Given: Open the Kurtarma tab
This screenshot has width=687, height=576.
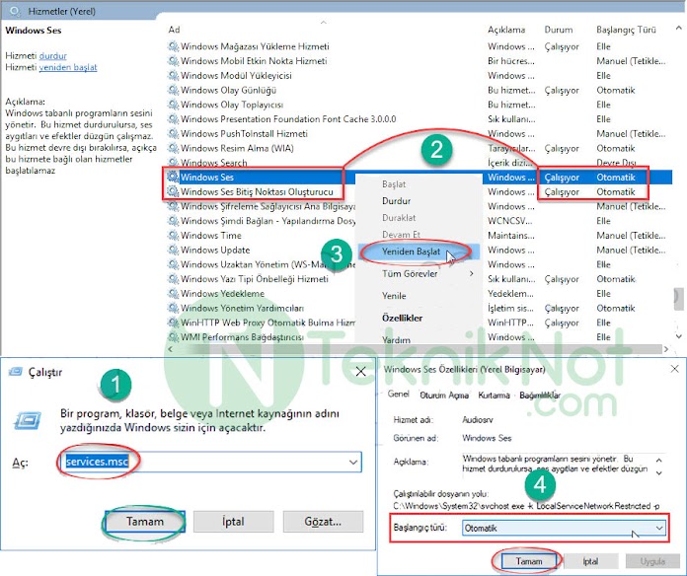Looking at the screenshot, I should tap(494, 396).
